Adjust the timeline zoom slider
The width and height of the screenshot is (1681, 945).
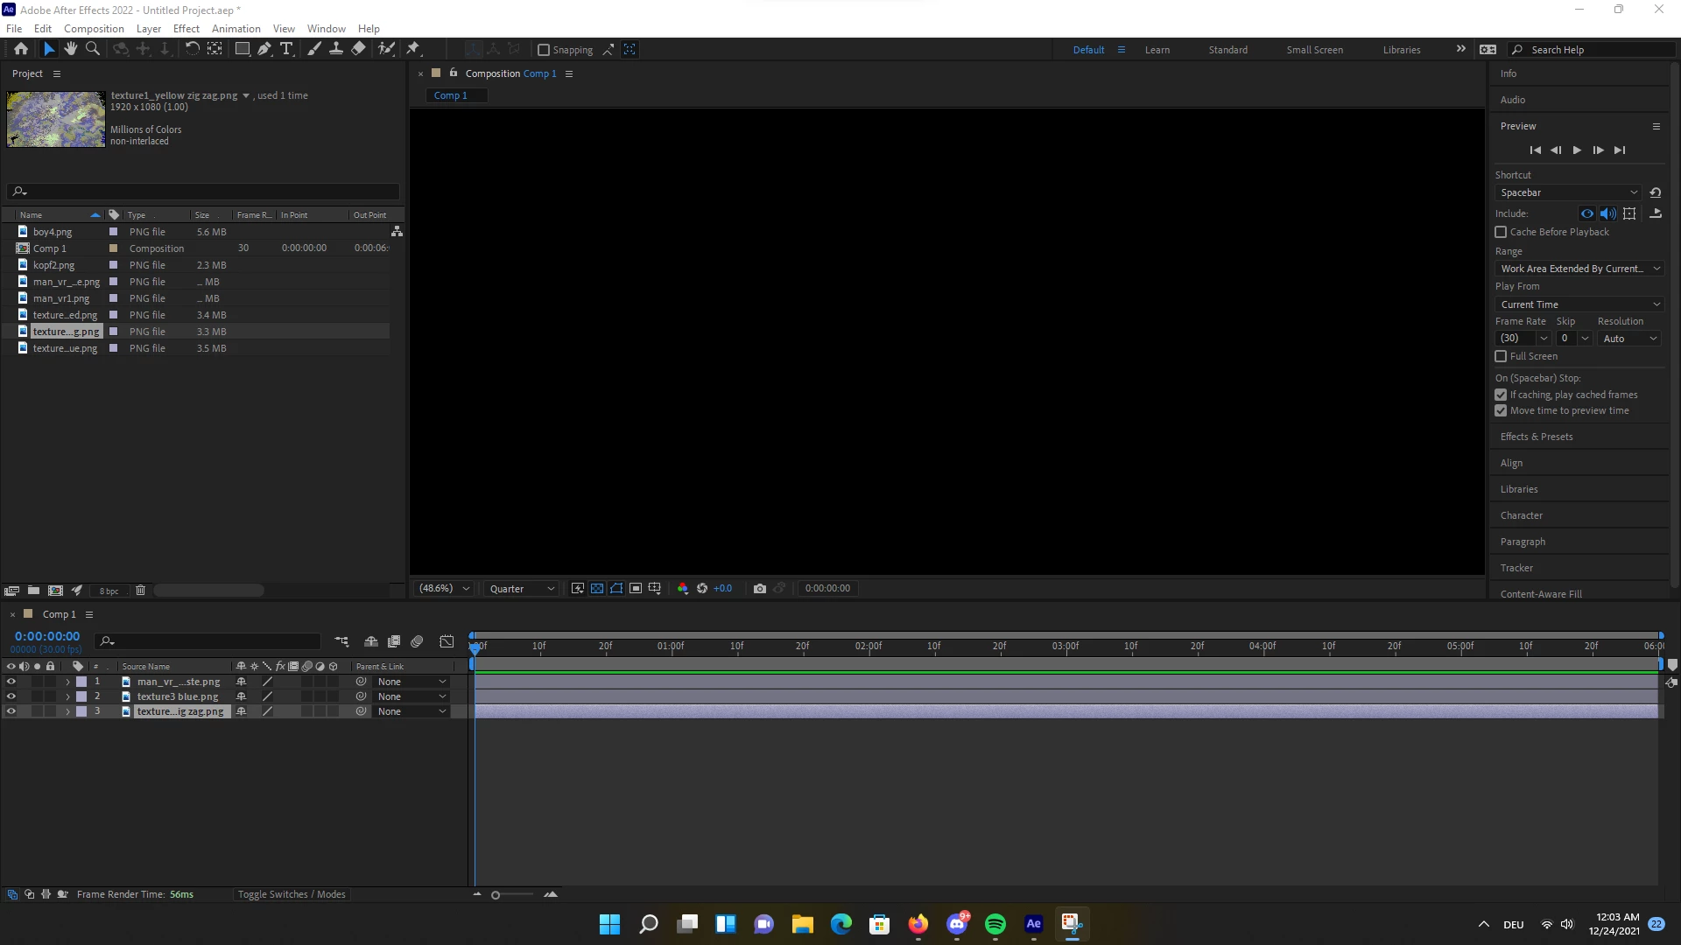coord(496,895)
